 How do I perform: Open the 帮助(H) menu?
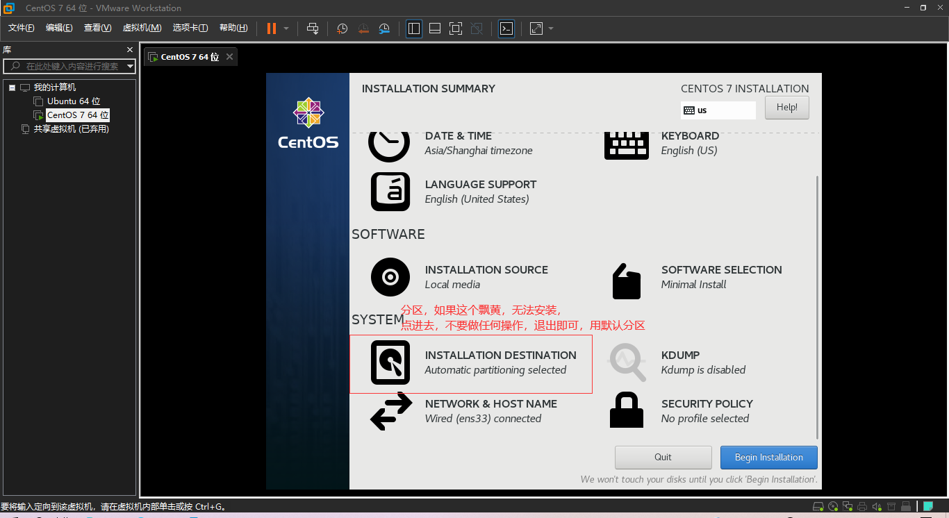pyautogui.click(x=233, y=28)
